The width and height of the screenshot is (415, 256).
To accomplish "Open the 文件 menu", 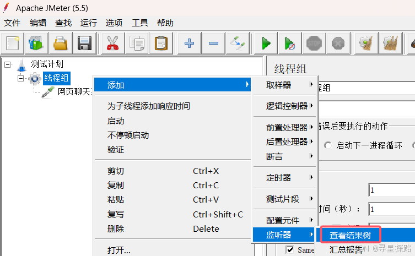I will tap(12, 23).
